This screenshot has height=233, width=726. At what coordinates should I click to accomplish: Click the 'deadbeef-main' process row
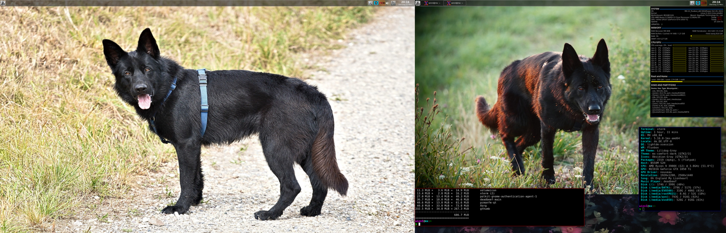click(x=459, y=200)
